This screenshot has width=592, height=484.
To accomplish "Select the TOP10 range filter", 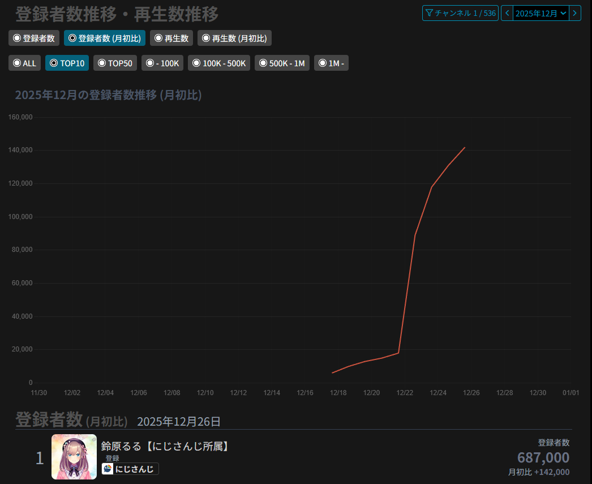I will tap(67, 63).
